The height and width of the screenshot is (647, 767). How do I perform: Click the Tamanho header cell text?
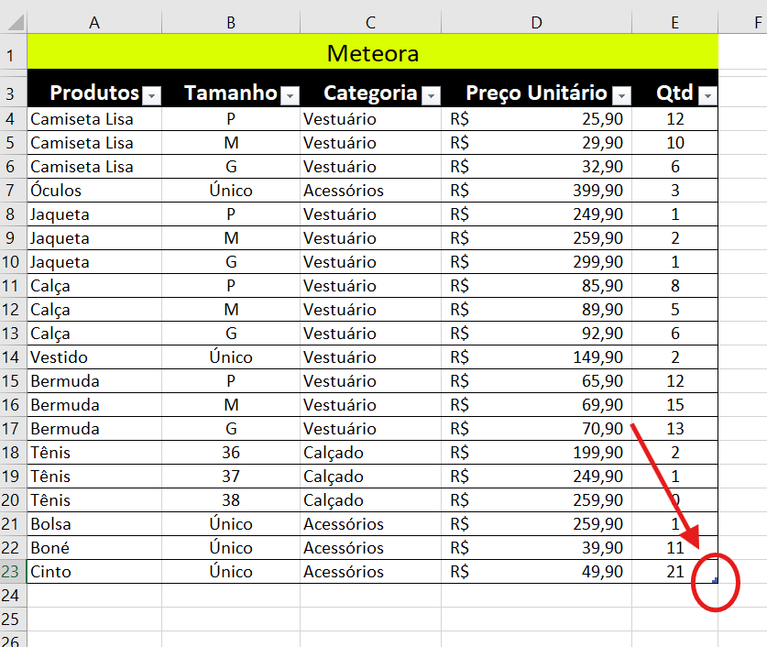[230, 93]
